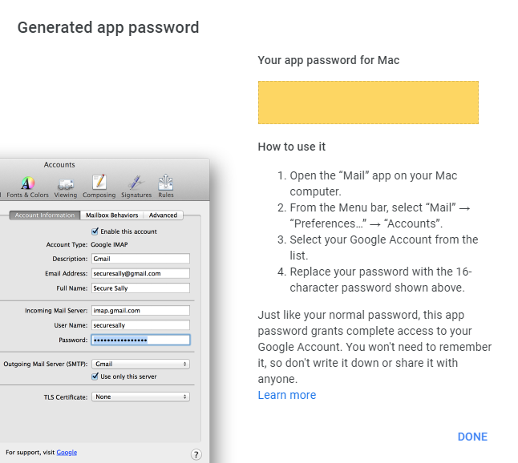Open the TLS Certificate dropdown

(x=140, y=397)
